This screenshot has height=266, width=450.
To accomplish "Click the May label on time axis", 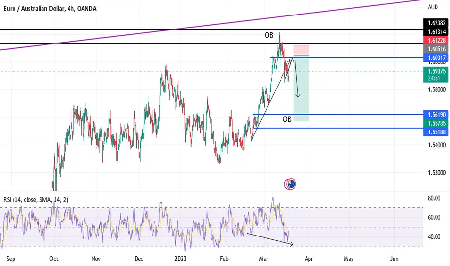I will [x=349, y=259].
